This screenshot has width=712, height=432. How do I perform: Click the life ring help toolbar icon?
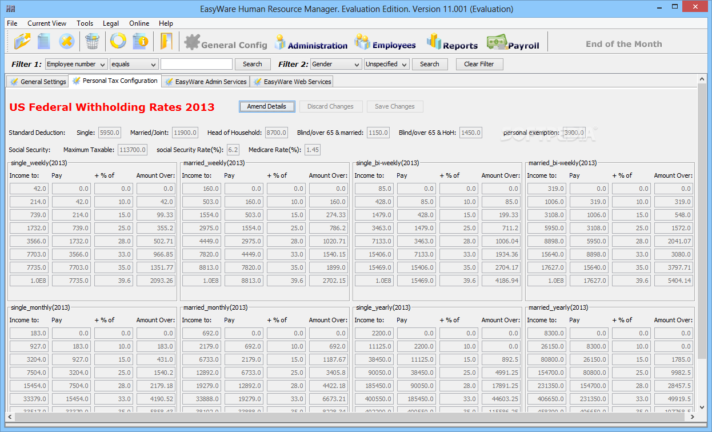pyautogui.click(x=118, y=41)
